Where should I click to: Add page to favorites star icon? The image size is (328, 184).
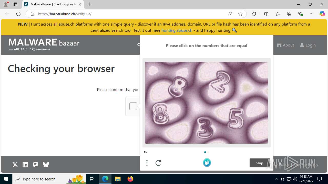pyautogui.click(x=240, y=14)
